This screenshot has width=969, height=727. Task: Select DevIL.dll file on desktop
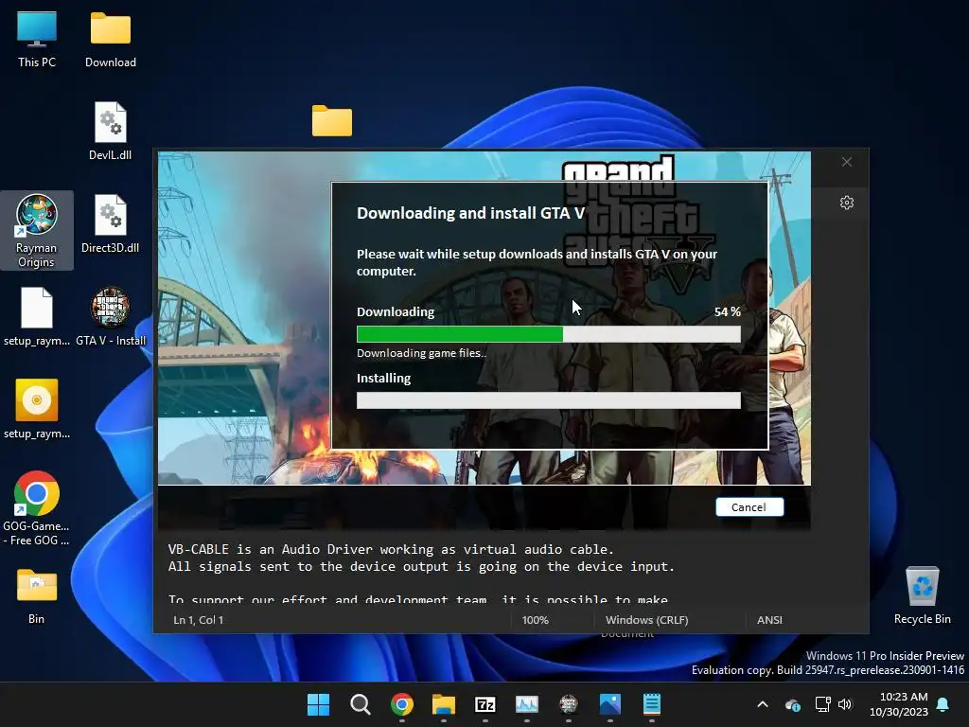(x=110, y=131)
